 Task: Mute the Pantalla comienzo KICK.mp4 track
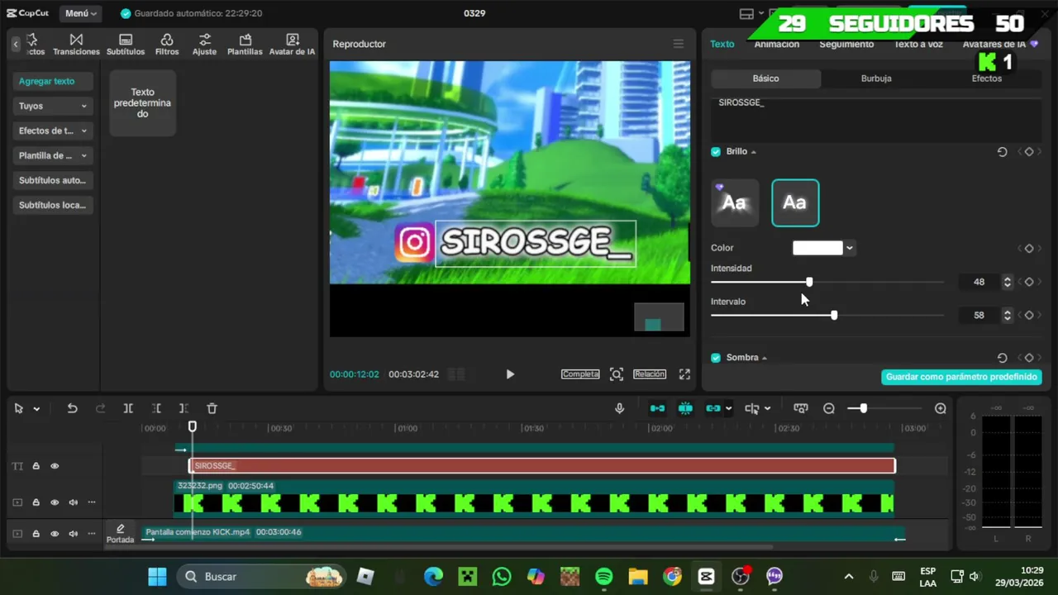(73, 534)
